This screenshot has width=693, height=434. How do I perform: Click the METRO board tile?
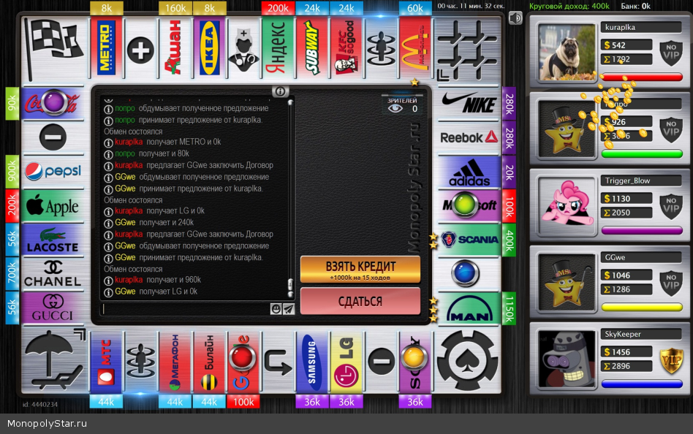[x=106, y=47]
